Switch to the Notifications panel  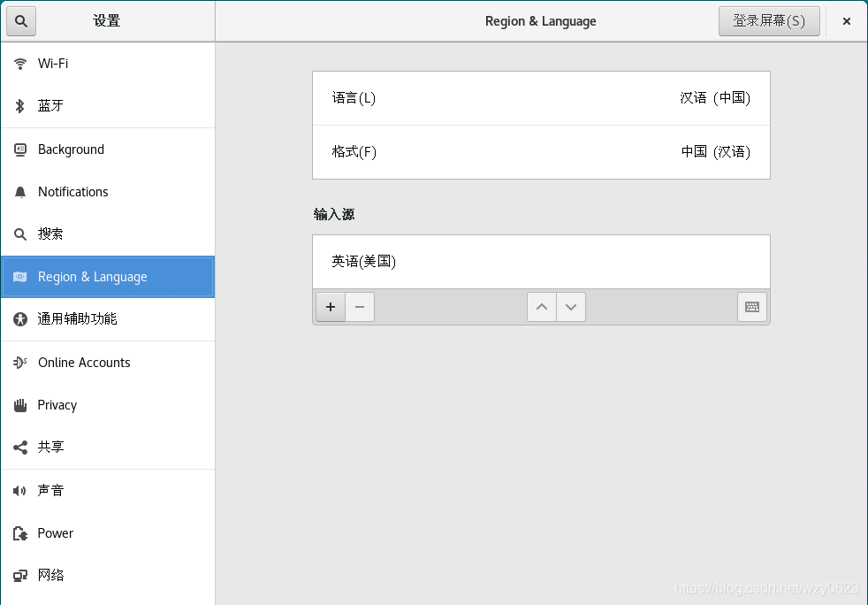pyautogui.click(x=108, y=192)
